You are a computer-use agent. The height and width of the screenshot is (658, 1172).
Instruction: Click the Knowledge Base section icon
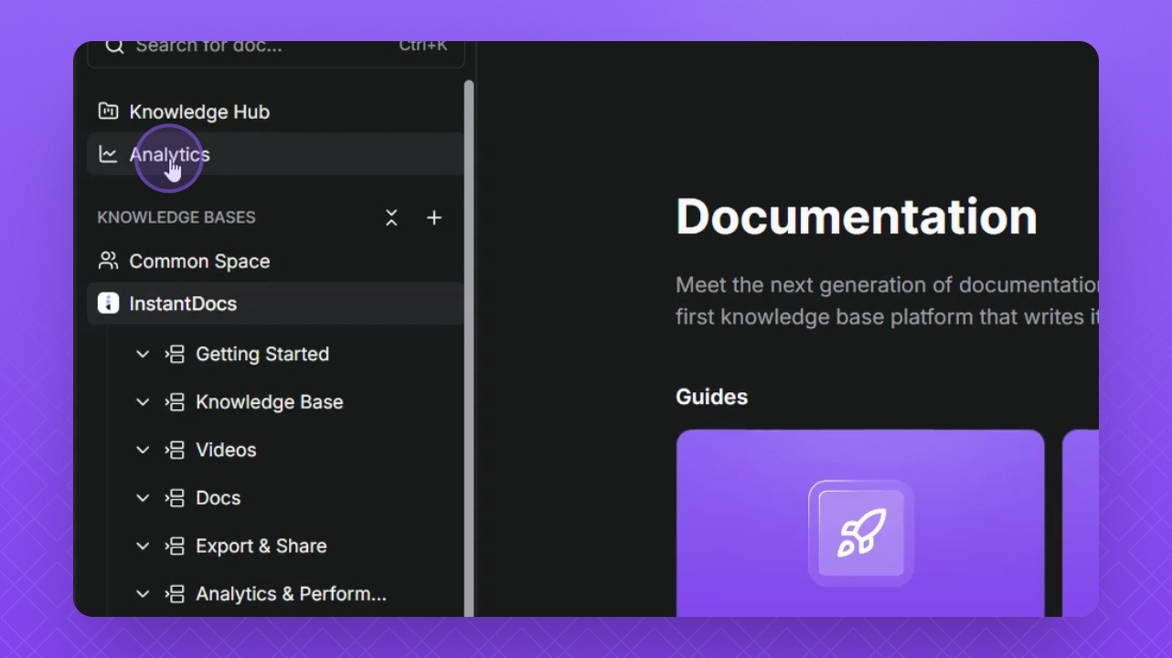(175, 402)
